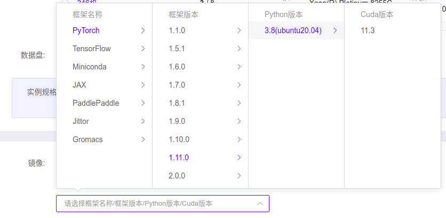This screenshot has width=446, height=218.
Task: Expand PaddlePaddle chevron arrow
Action: point(143,103)
